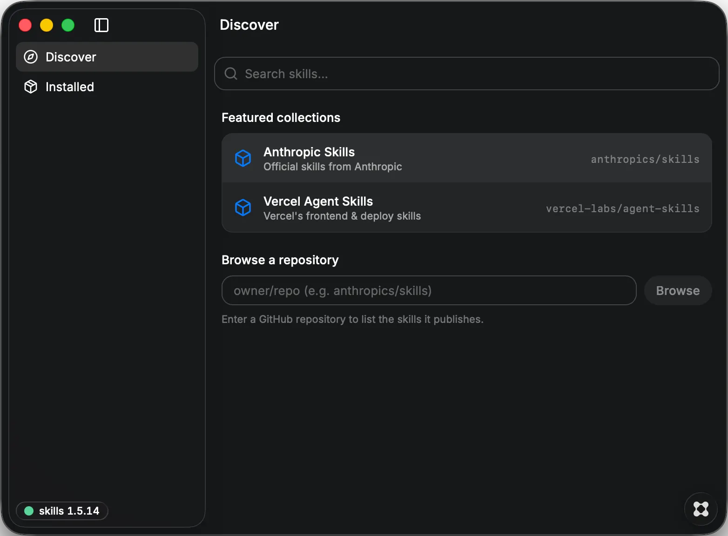Maximize the window with the green button
Screen dimensions: 728x536
point(68,25)
